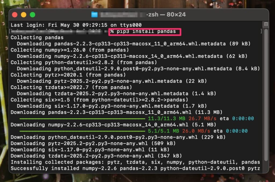This screenshot has height=182, width=275.
Task: Click the red close window button
Action: point(15,15)
